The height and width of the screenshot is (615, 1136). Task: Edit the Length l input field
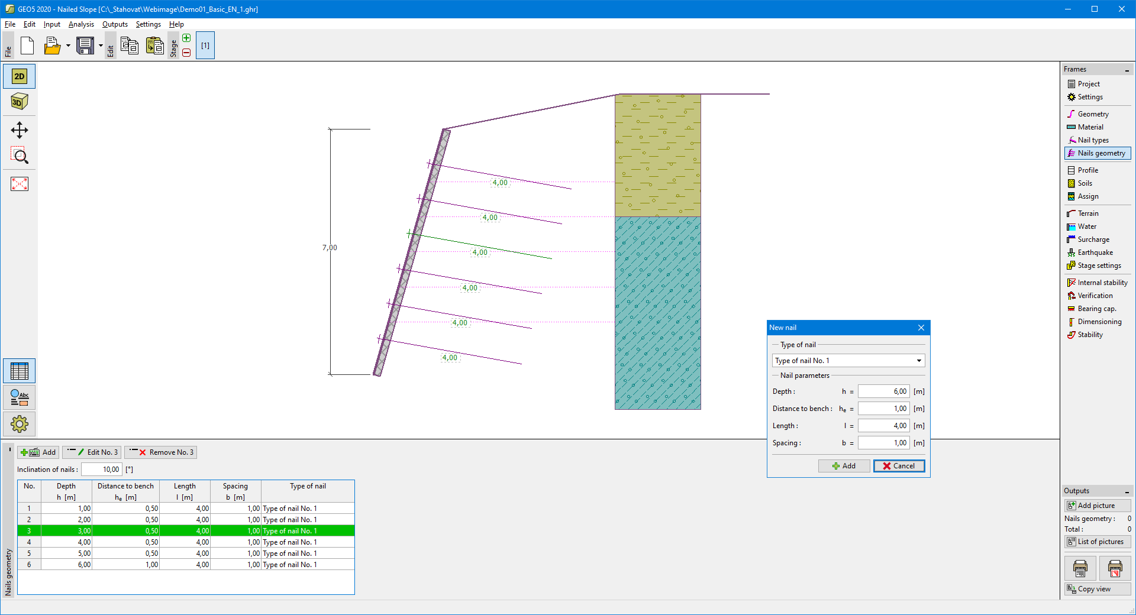(883, 426)
